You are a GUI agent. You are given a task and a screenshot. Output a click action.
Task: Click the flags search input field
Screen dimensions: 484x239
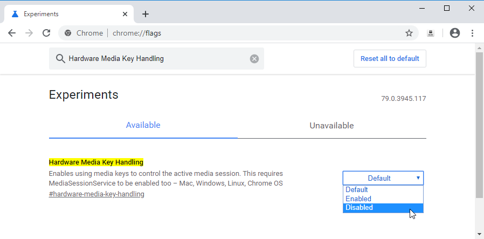(156, 59)
